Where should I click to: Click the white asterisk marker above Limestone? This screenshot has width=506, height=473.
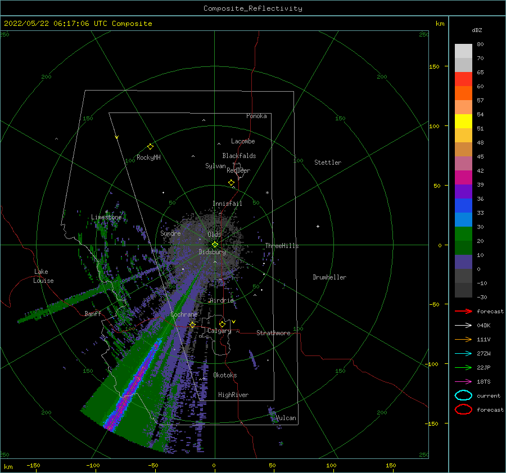click(x=106, y=212)
